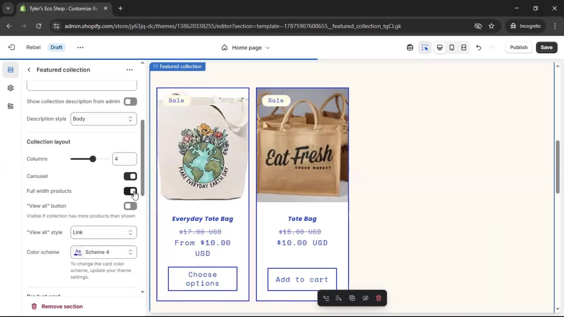Expand the Color scheme Scheme 4 dropdown
Viewport: 564px width, 317px height.
click(103, 252)
